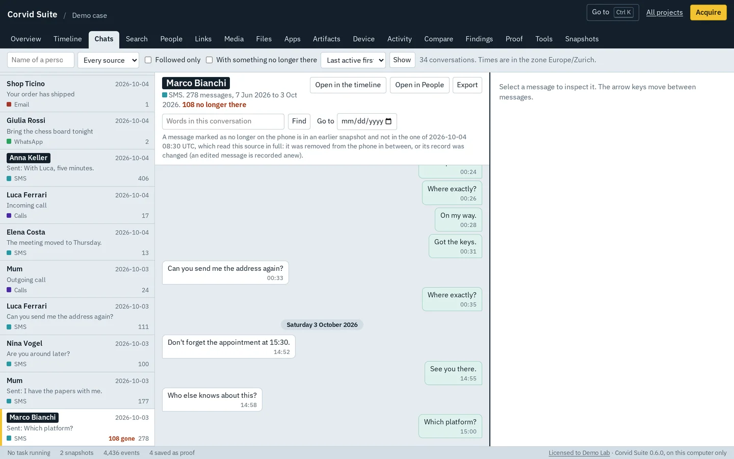Open the Snapshots tab
Image resolution: width=734 pixels, height=459 pixels.
[582, 39]
